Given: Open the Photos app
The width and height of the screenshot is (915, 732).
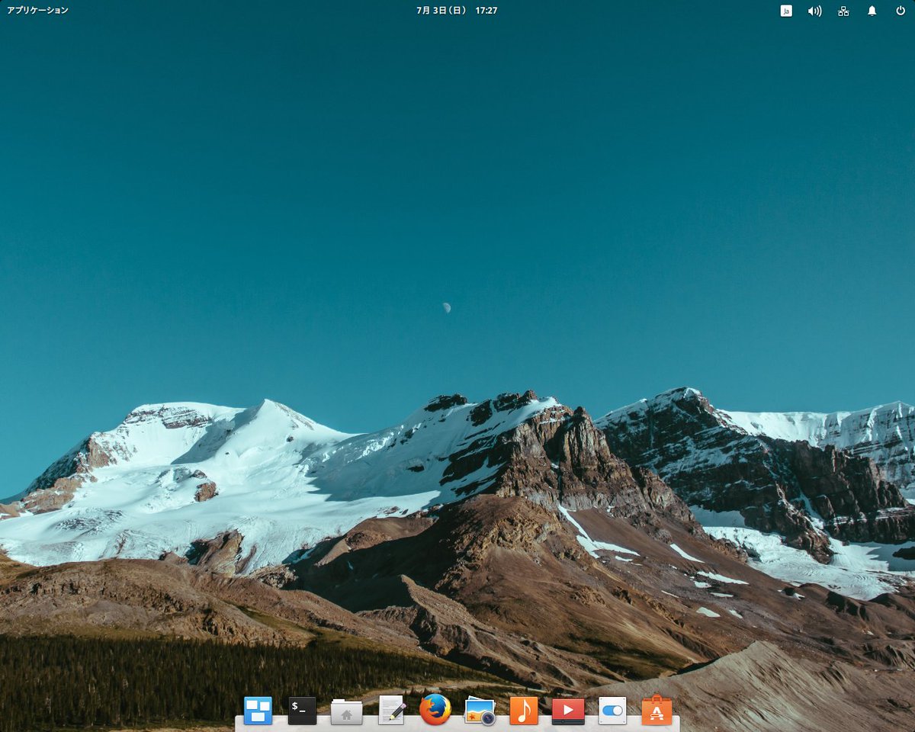Looking at the screenshot, I should pos(479,710).
